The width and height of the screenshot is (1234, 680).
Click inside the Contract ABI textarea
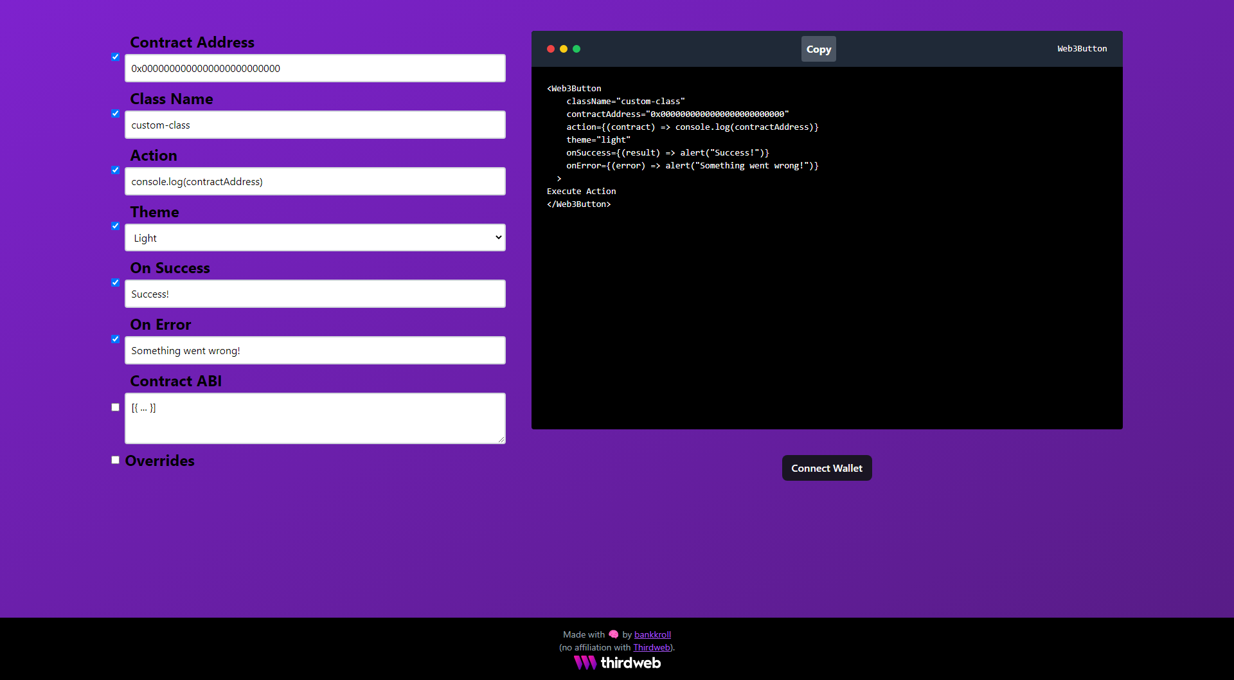click(x=314, y=418)
